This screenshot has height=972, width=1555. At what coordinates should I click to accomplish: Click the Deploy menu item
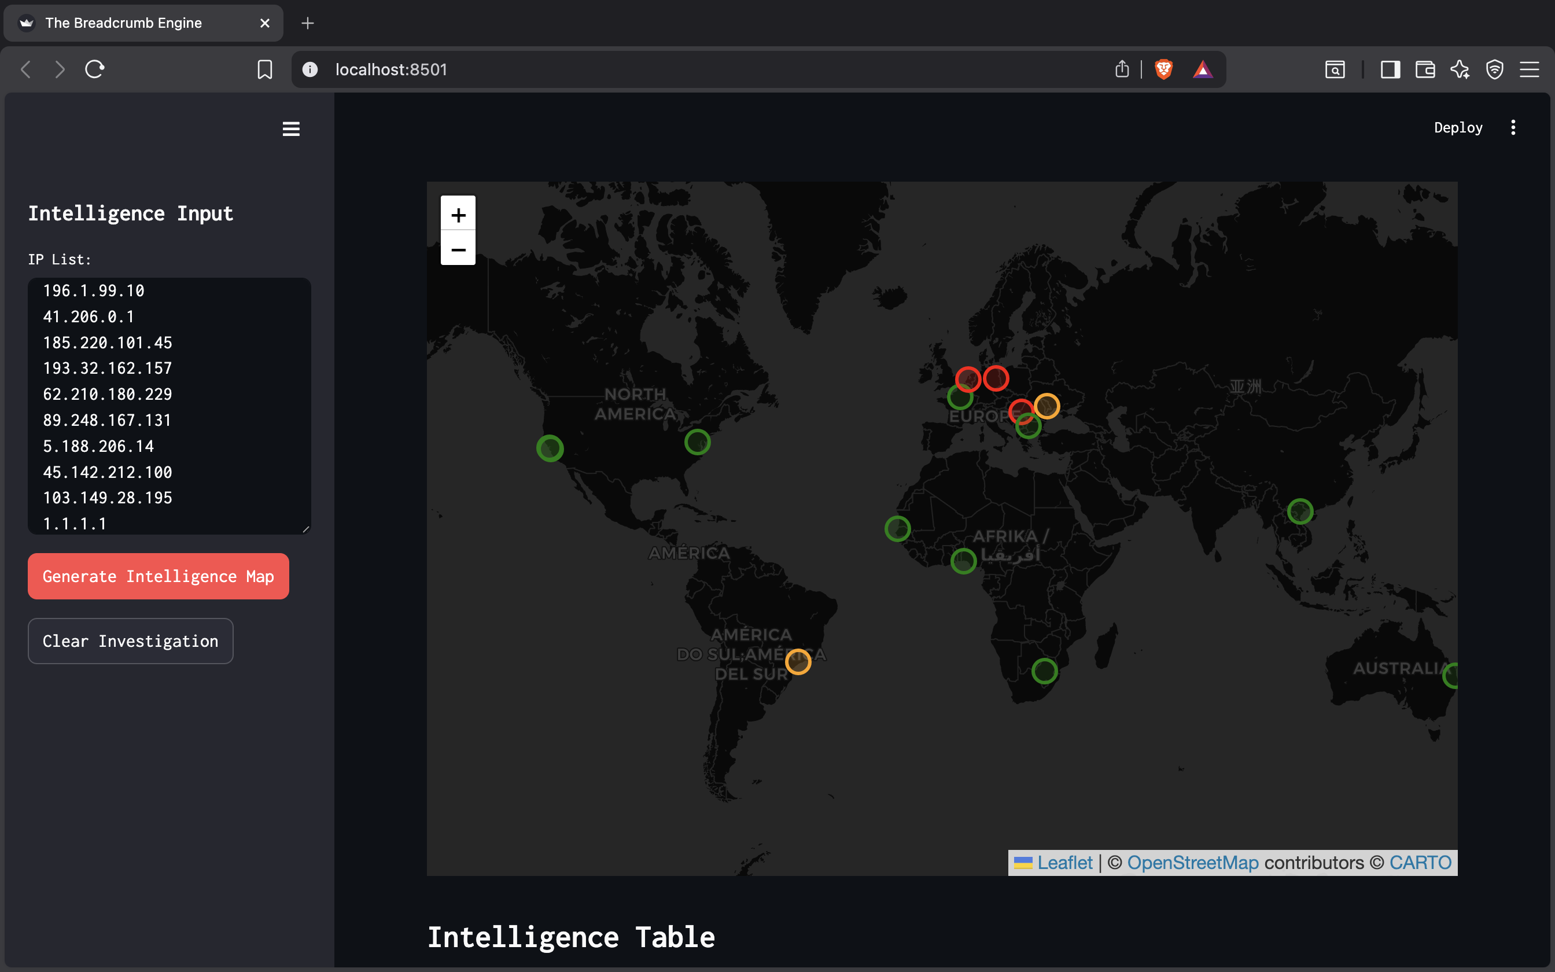[x=1457, y=127]
